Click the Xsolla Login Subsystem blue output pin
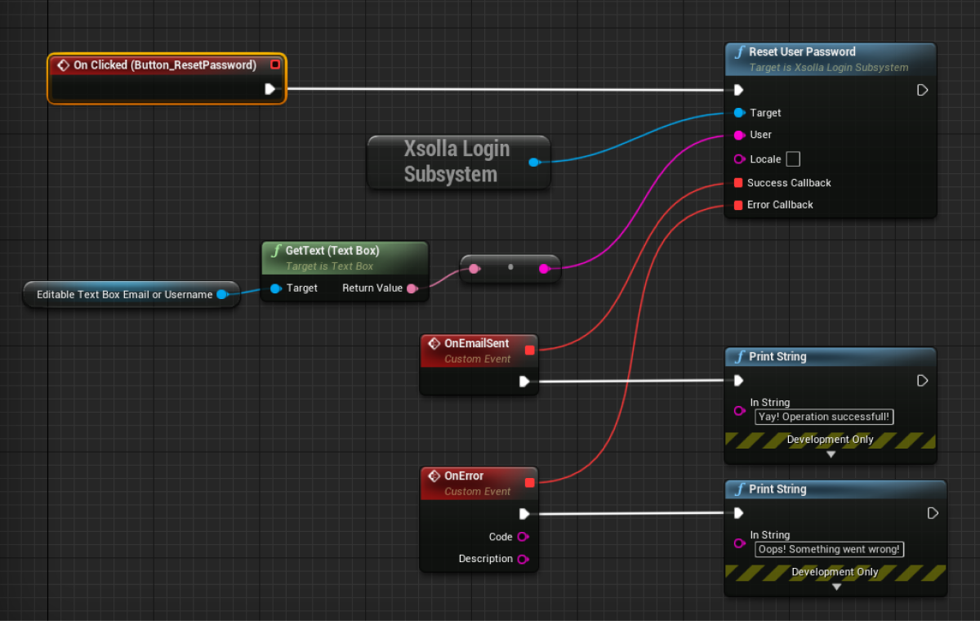 coord(533,162)
